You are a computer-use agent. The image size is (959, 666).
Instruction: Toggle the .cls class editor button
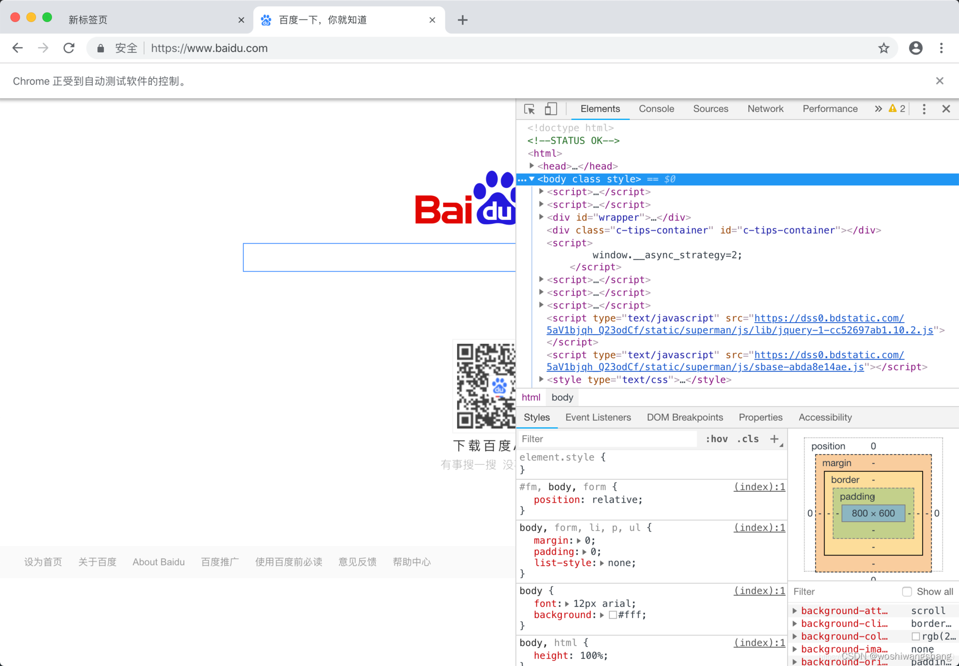(748, 439)
